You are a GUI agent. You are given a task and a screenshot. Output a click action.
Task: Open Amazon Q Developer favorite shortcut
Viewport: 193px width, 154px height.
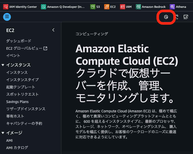tap(63, 7)
